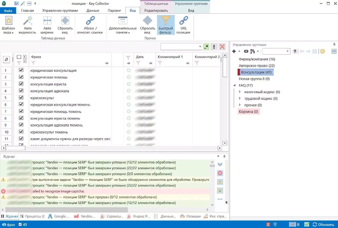Switch to Управление группами ribbon tab
The width and height of the screenshot is (338, 228).
point(60,11)
